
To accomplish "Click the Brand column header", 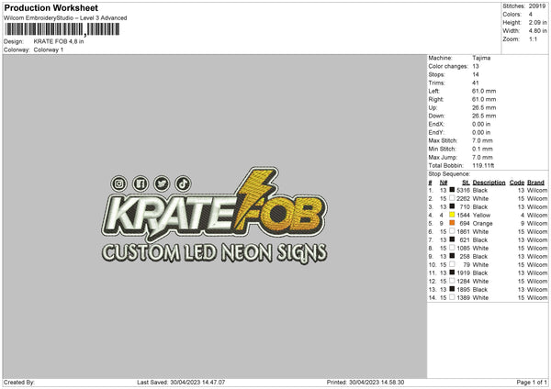I will [x=535, y=183].
